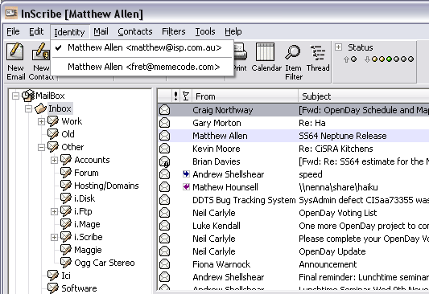Open the Ici folder
Viewport: 429px width, 294px height.
[x=66, y=276]
